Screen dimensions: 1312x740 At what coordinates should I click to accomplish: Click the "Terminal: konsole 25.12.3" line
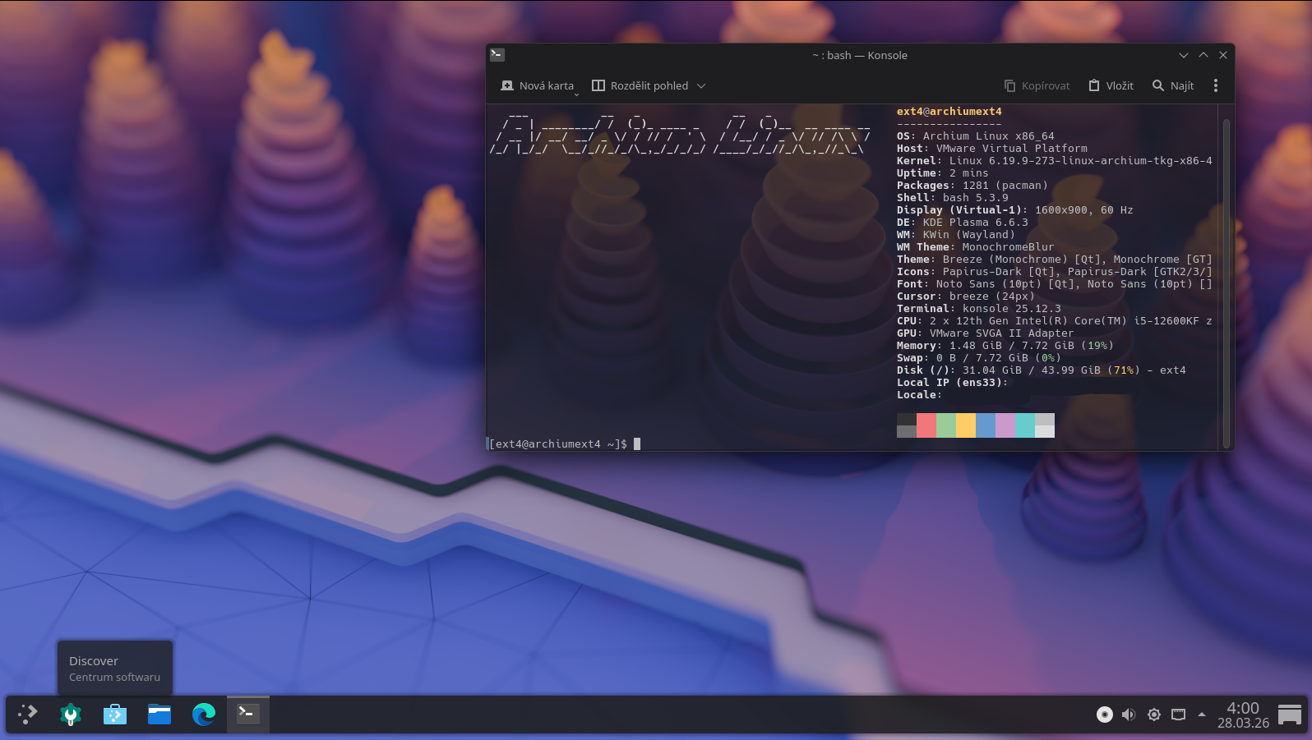click(x=979, y=309)
